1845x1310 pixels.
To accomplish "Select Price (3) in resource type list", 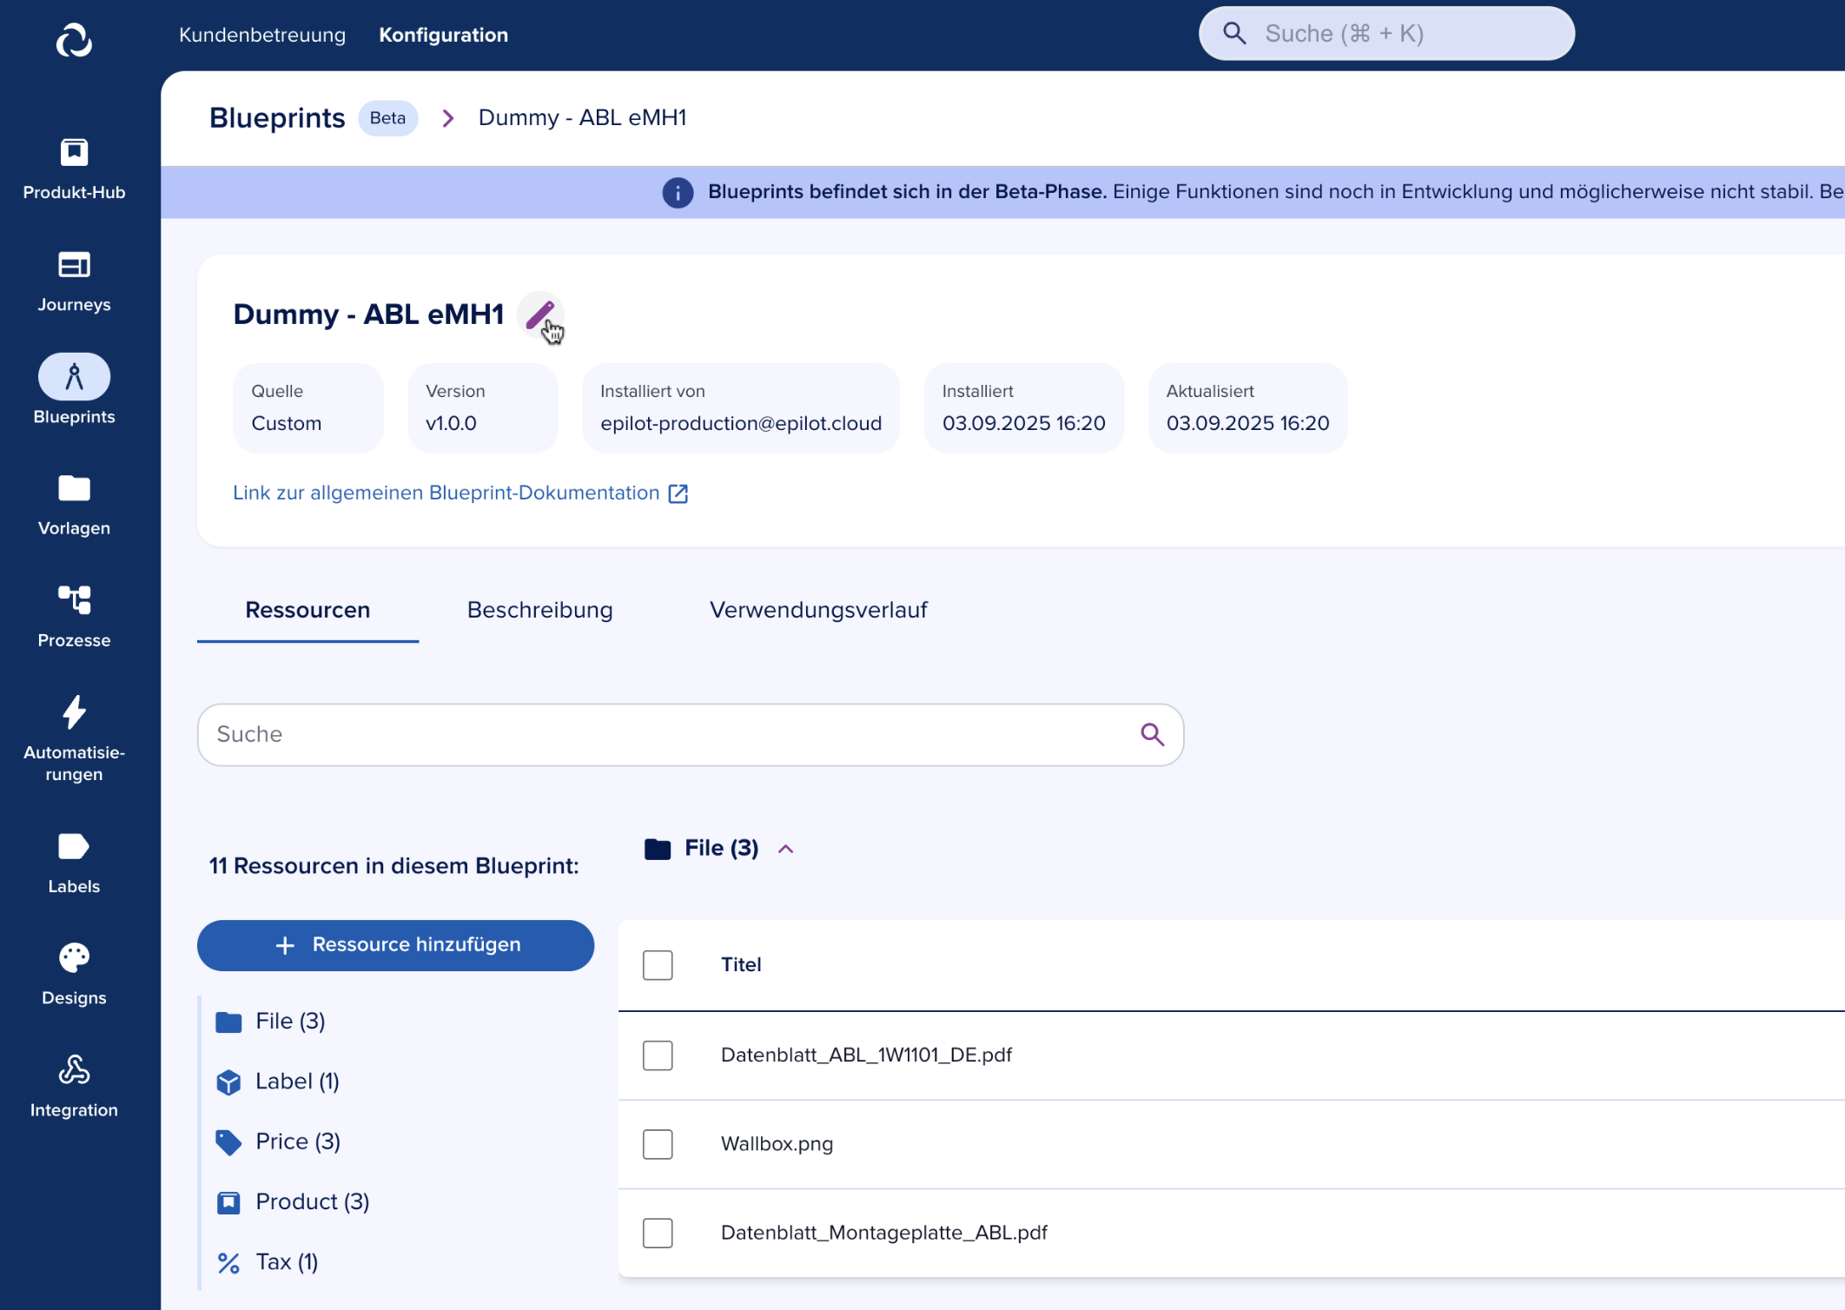I will (297, 1141).
